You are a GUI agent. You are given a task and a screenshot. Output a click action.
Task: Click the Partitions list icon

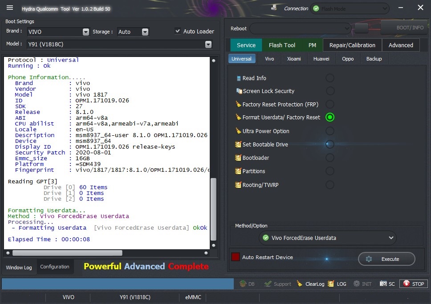pyautogui.click(x=238, y=171)
